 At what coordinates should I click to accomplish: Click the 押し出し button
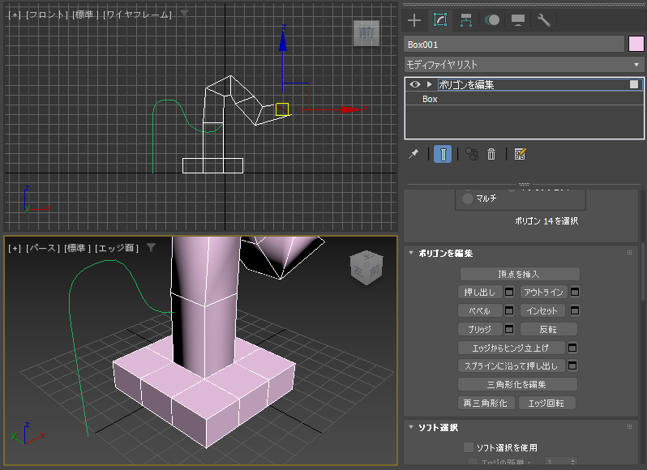pyautogui.click(x=480, y=293)
